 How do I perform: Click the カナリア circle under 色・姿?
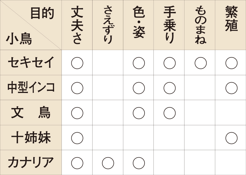[x=139, y=163]
